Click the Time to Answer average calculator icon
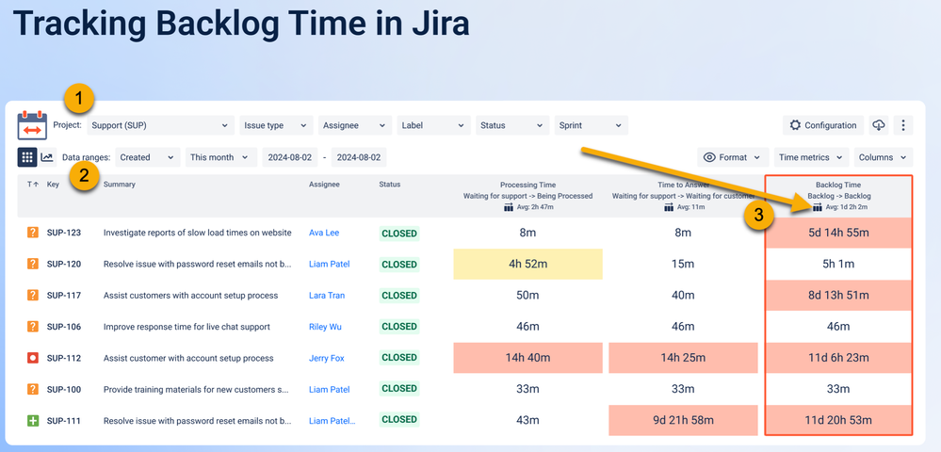 pyautogui.click(x=669, y=207)
